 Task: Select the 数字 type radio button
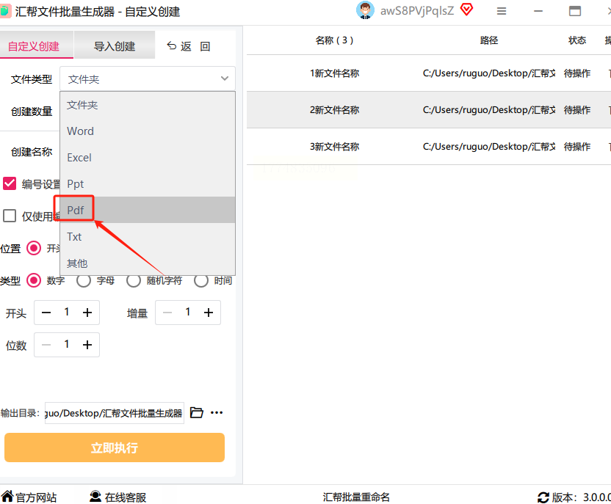coord(34,280)
